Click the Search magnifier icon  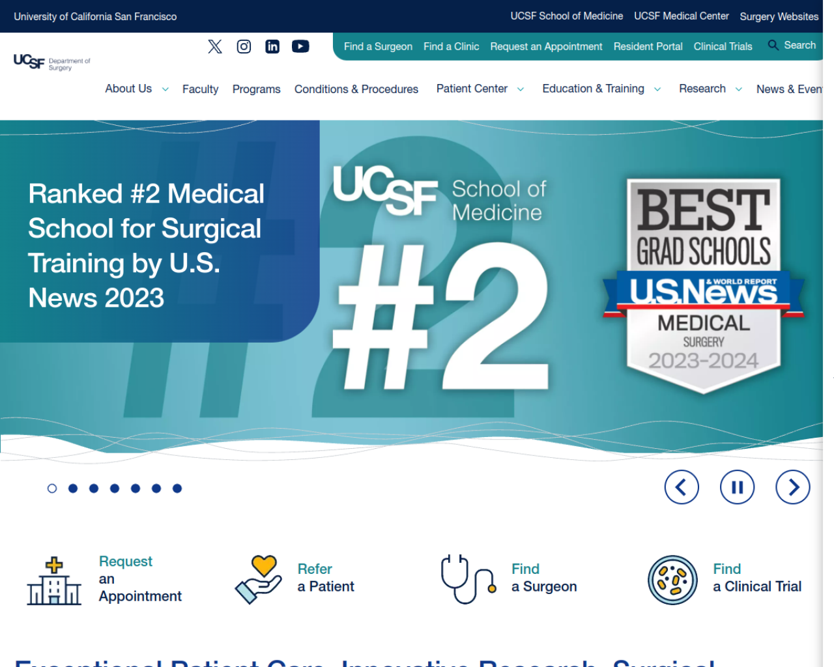(773, 45)
